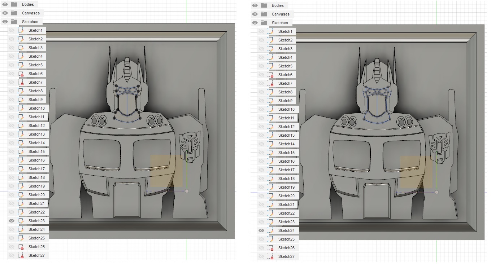The height and width of the screenshot is (264, 491).
Task: Select the Sketch18 sketch icon in left panel
Action: 21,177
